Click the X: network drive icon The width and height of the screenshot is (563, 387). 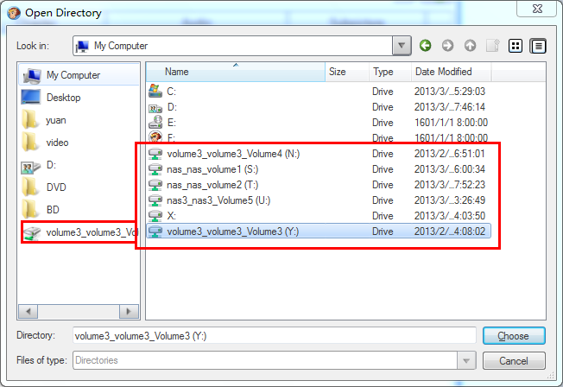click(155, 216)
